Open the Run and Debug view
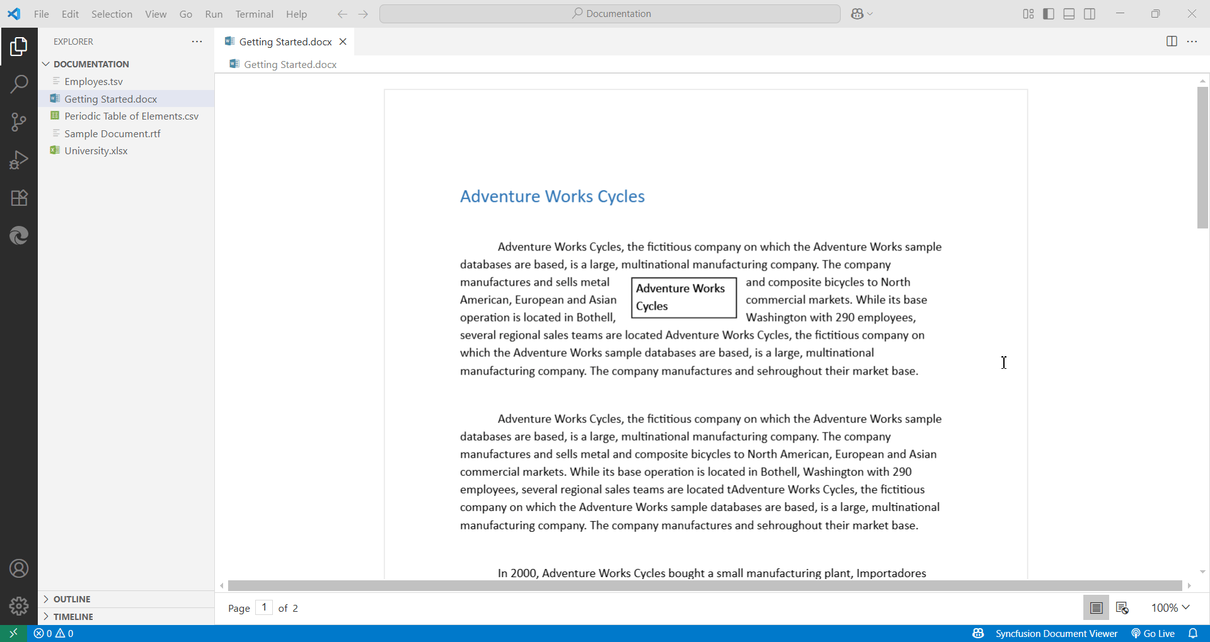Viewport: 1210px width, 642px height. pos(19,160)
